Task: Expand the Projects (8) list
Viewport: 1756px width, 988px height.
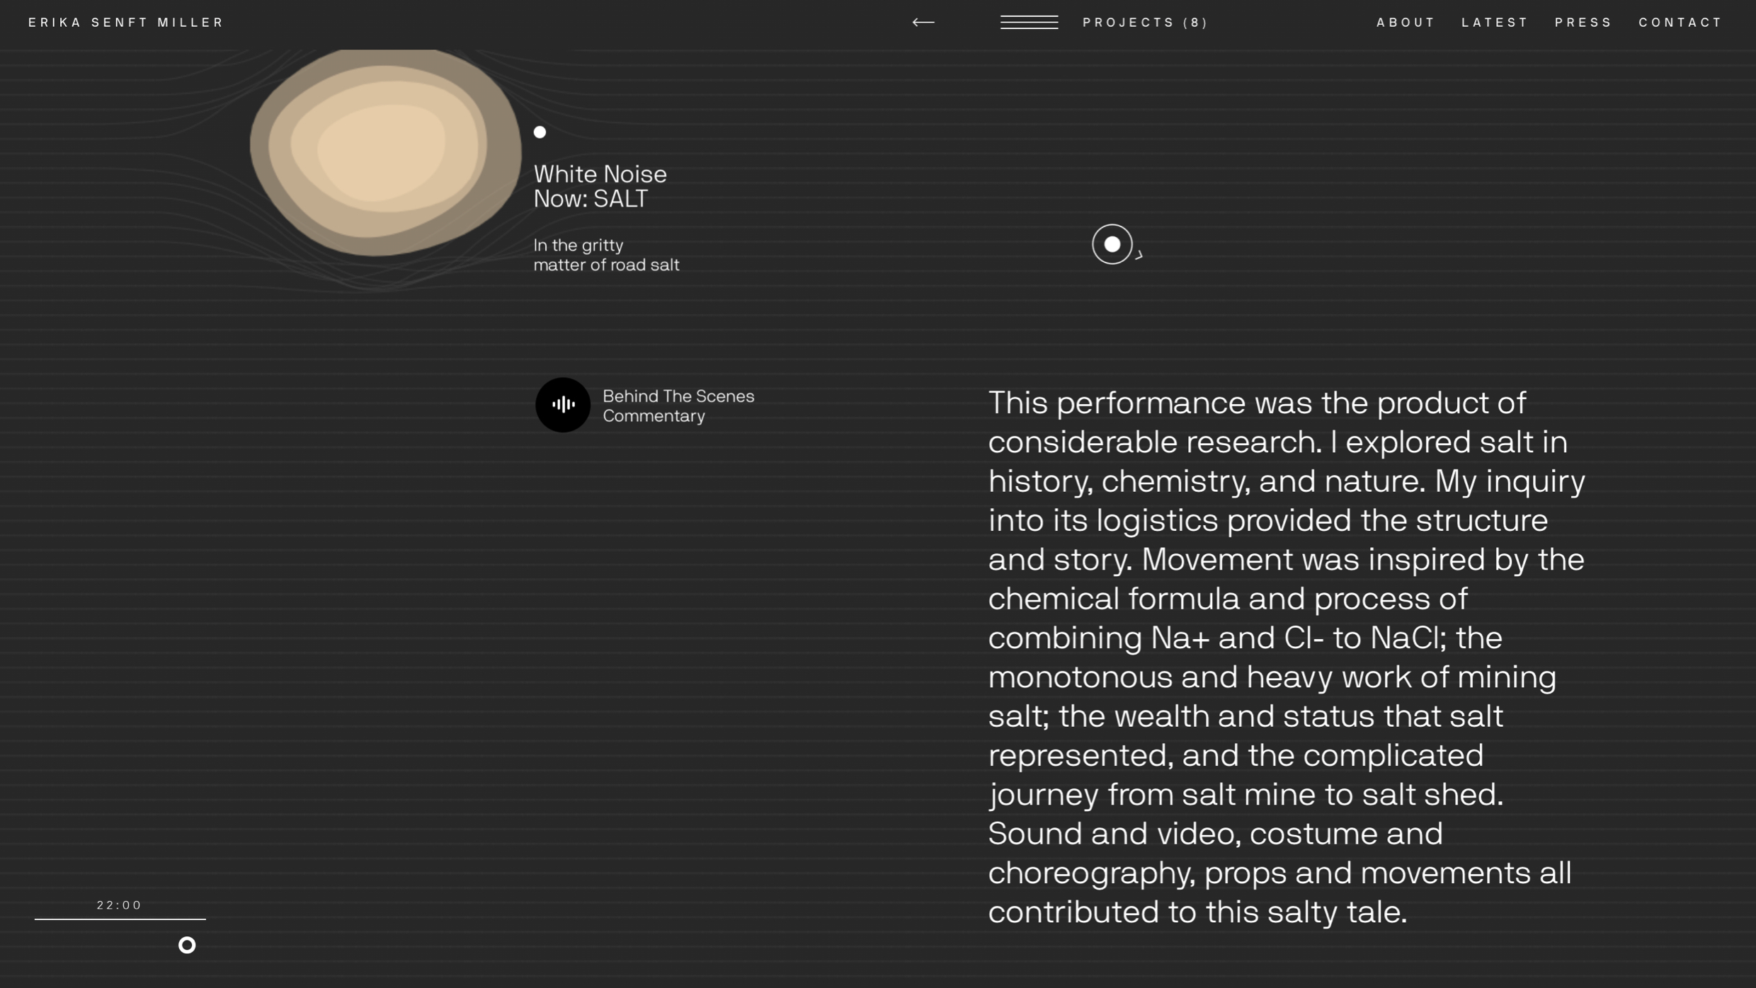Action: click(x=1145, y=23)
